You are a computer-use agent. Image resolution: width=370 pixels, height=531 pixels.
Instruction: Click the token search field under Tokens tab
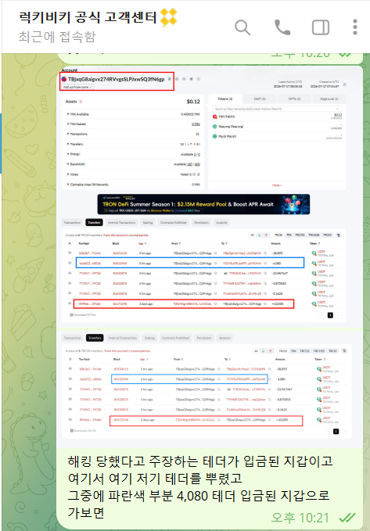click(277, 109)
